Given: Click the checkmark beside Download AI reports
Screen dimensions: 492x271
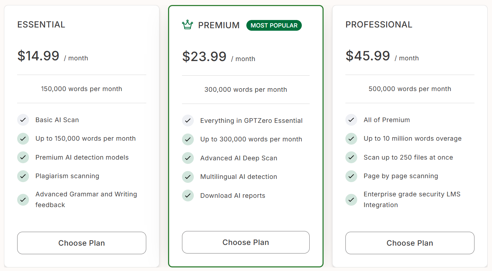Looking at the screenshot, I should (188, 196).
